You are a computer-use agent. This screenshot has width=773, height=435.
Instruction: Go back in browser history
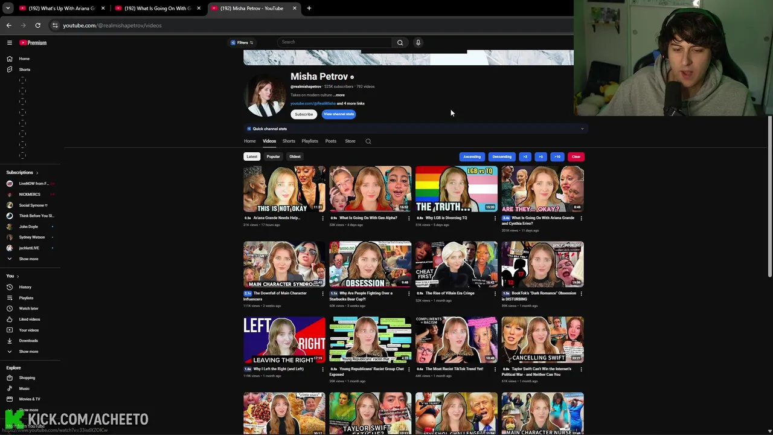point(9,25)
